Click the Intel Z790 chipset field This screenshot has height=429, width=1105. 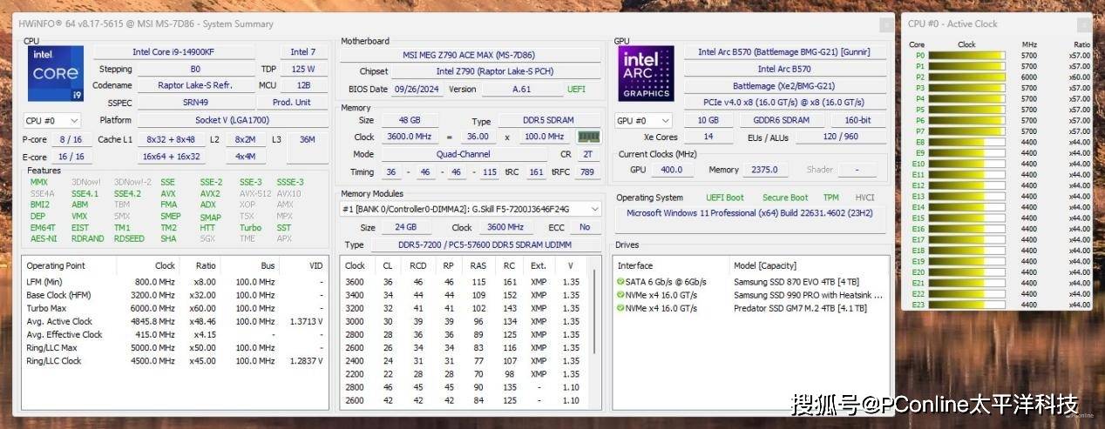tap(494, 71)
